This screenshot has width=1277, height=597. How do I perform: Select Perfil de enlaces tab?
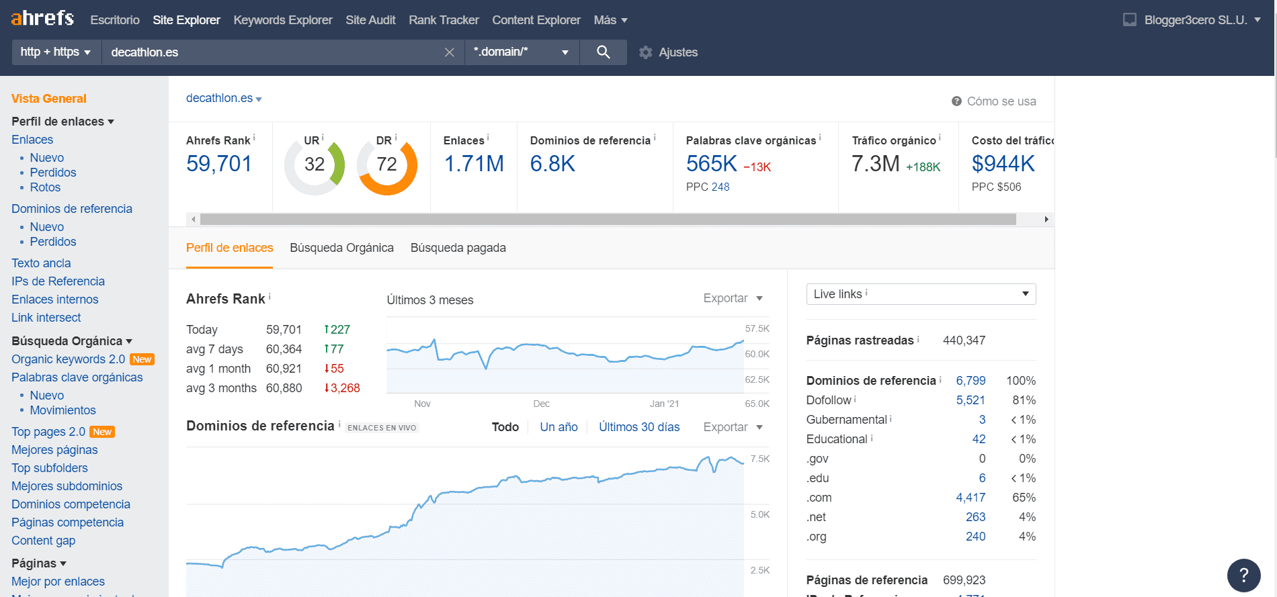click(229, 248)
